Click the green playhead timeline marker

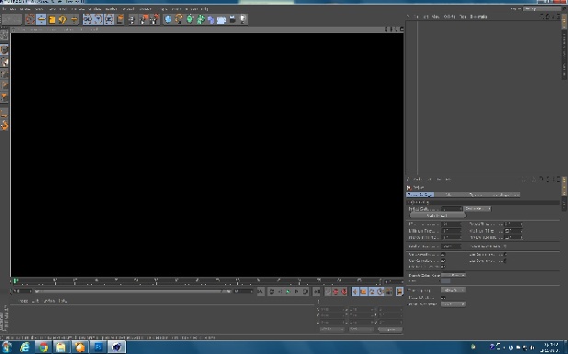point(16,280)
